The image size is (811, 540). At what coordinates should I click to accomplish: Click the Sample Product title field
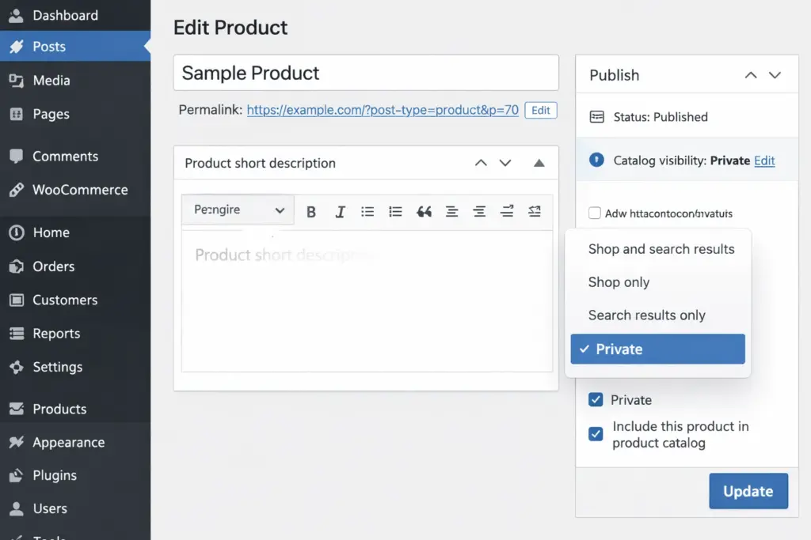tap(366, 73)
